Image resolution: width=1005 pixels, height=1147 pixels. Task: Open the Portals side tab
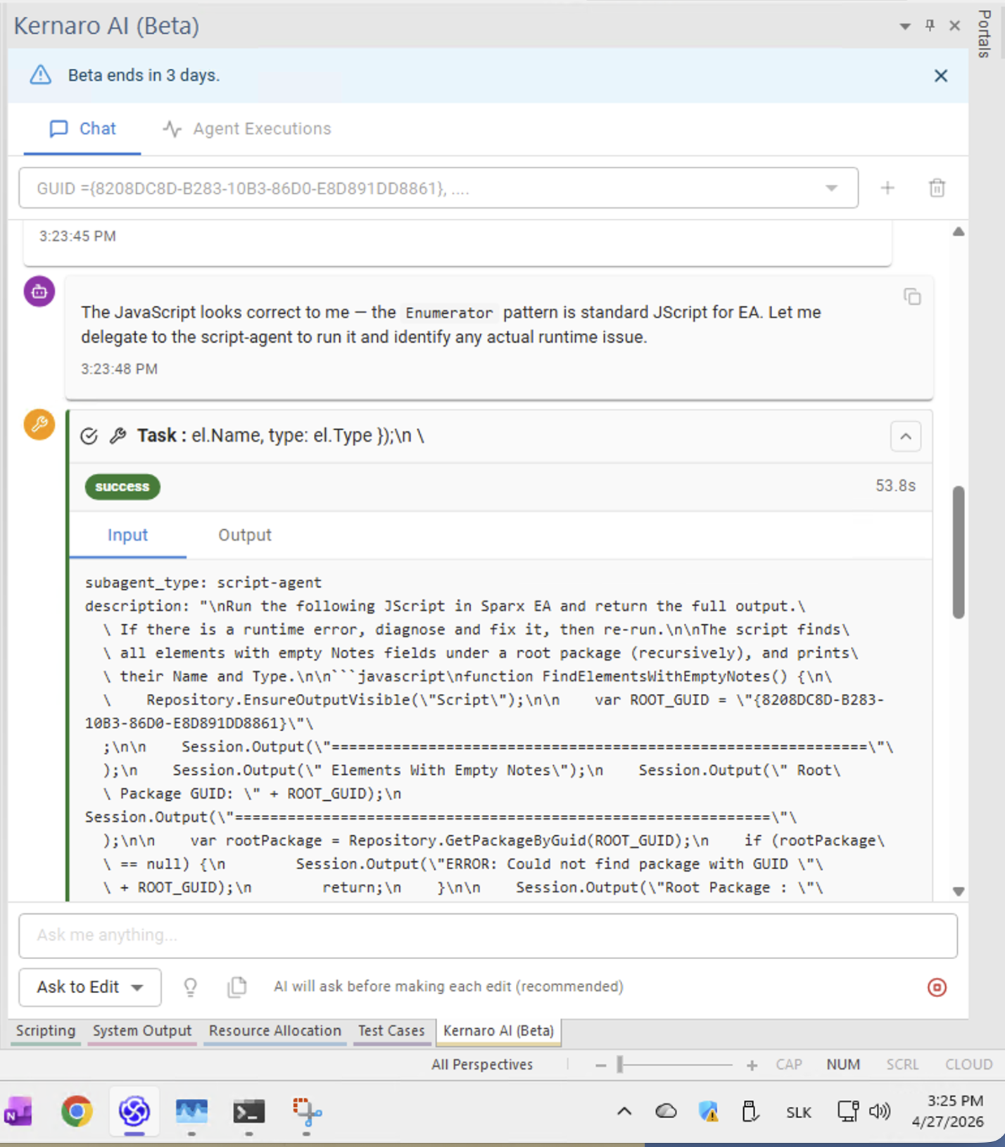(985, 34)
